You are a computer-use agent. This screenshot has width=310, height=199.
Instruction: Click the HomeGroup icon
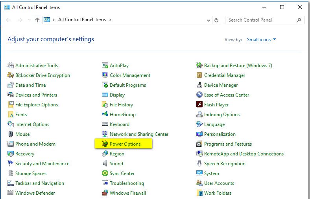click(x=105, y=114)
